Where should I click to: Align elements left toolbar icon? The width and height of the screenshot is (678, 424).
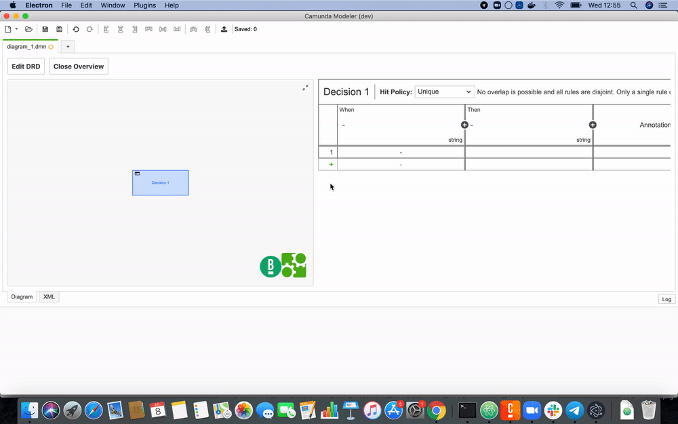(106, 29)
